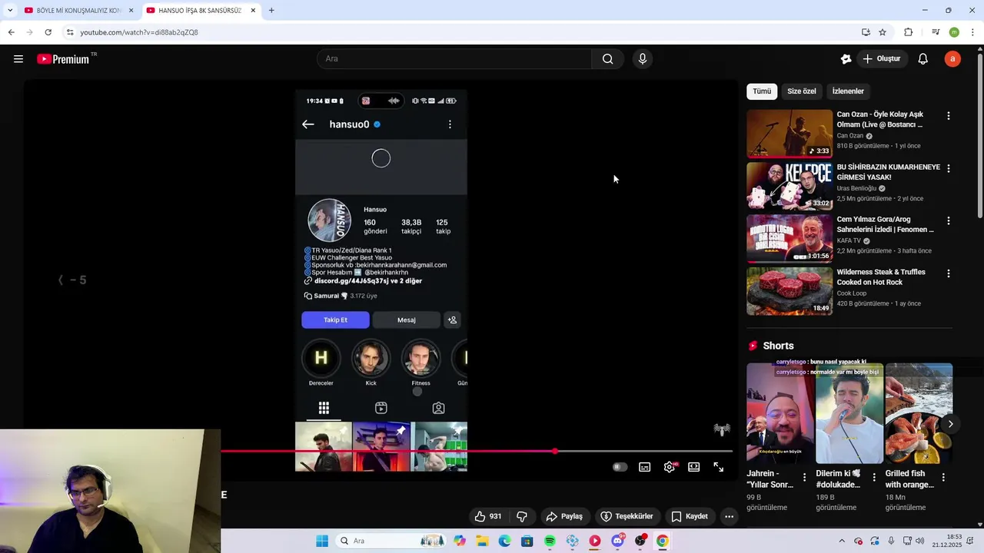
Task: Open Discord from the taskbar
Action: 617,541
